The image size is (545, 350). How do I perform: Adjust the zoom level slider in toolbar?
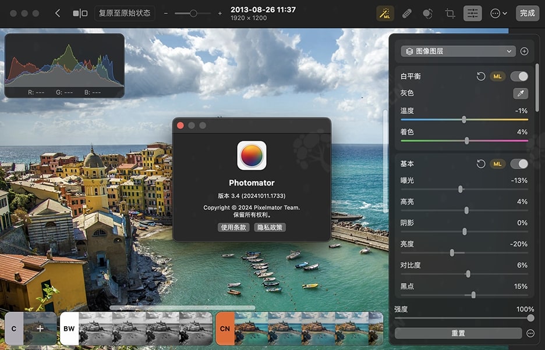coord(193,13)
